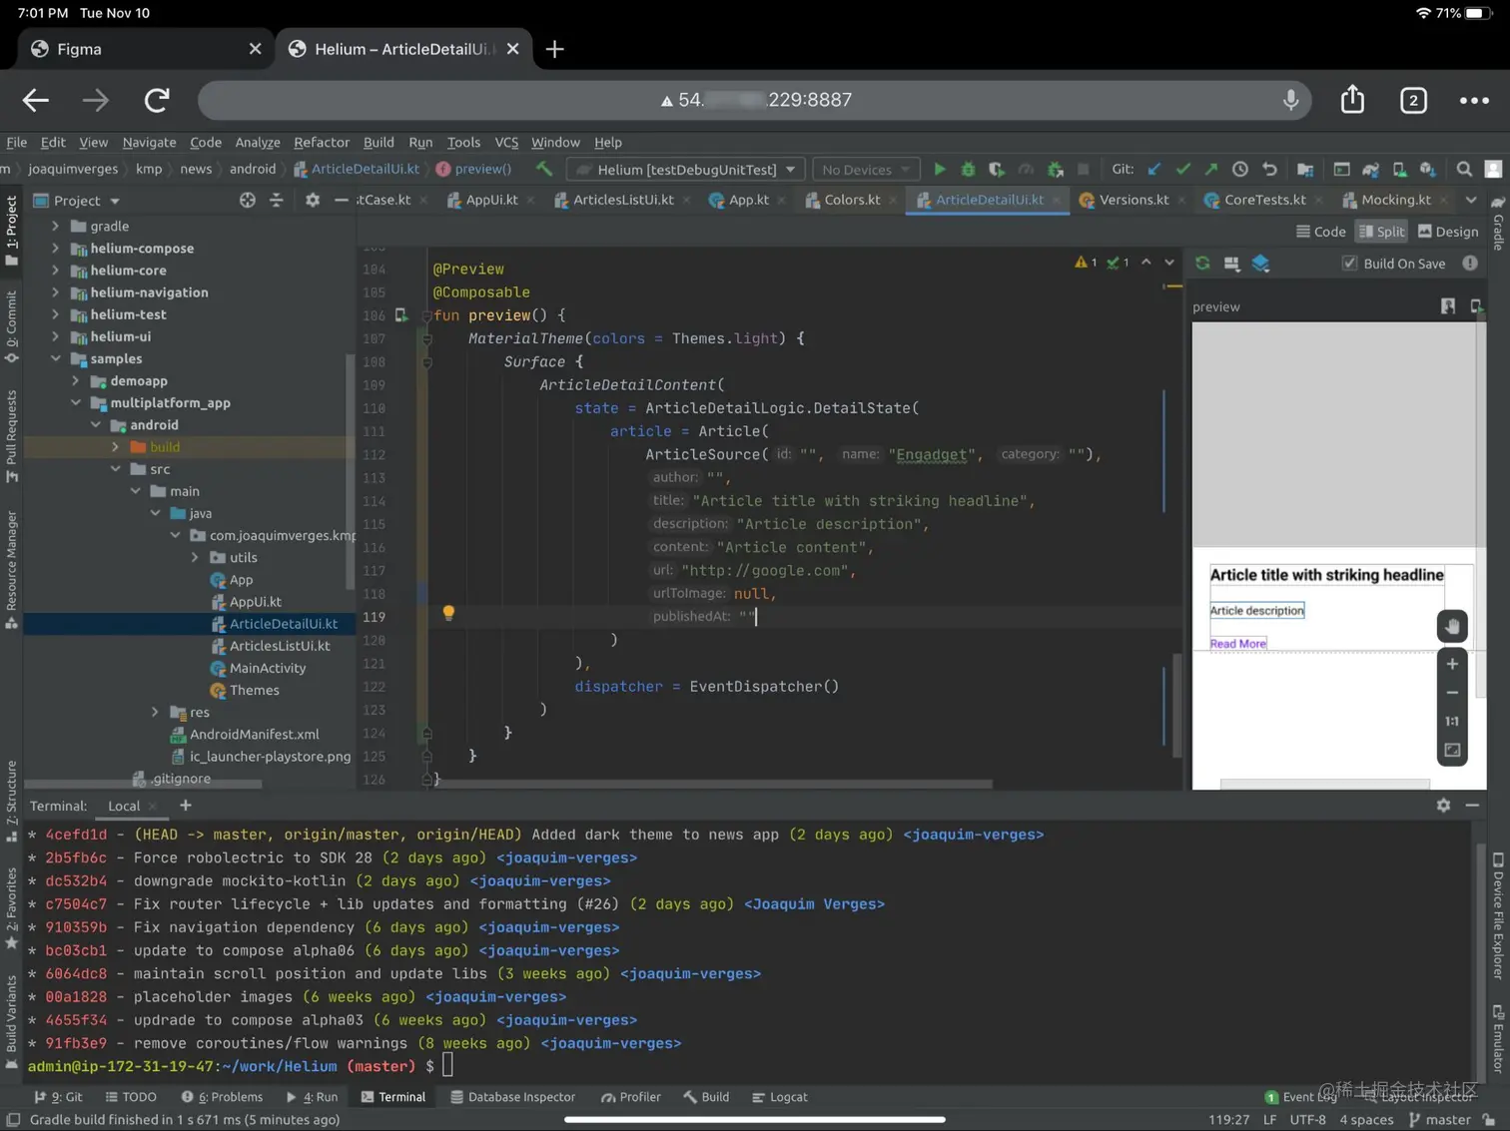Click the Make Project hammer icon

coord(544,169)
